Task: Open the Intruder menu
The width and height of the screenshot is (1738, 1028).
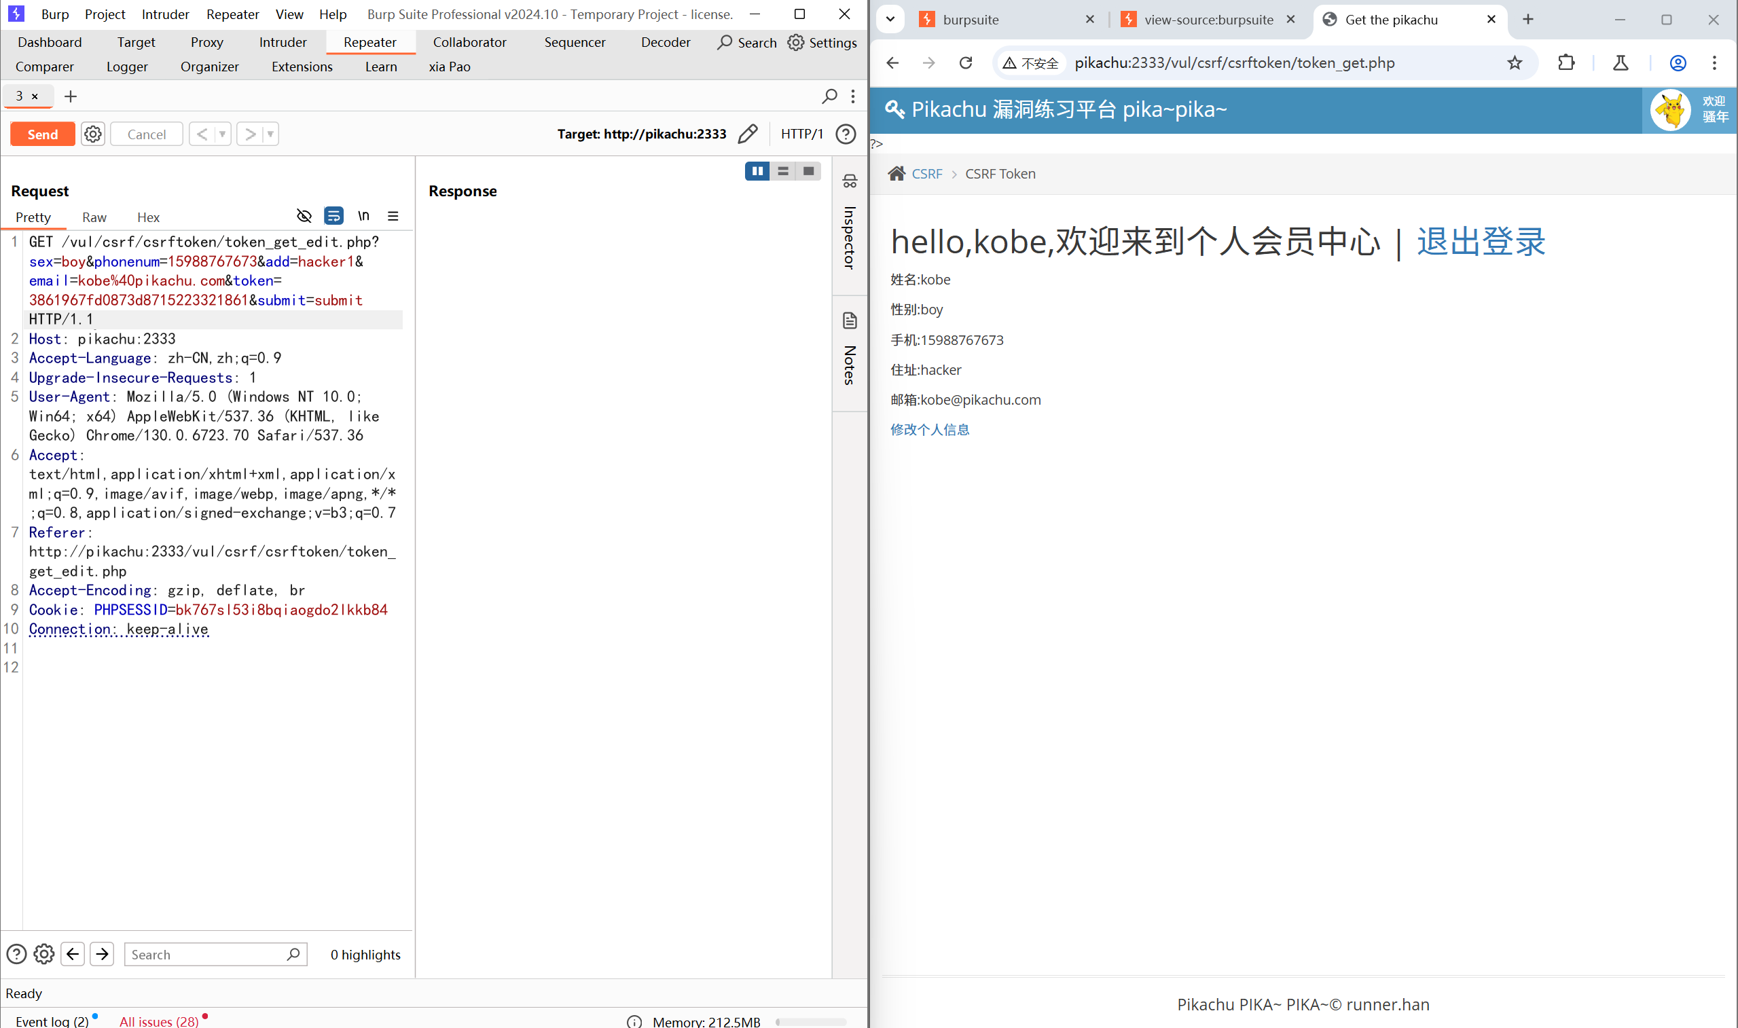Action: tap(165, 14)
